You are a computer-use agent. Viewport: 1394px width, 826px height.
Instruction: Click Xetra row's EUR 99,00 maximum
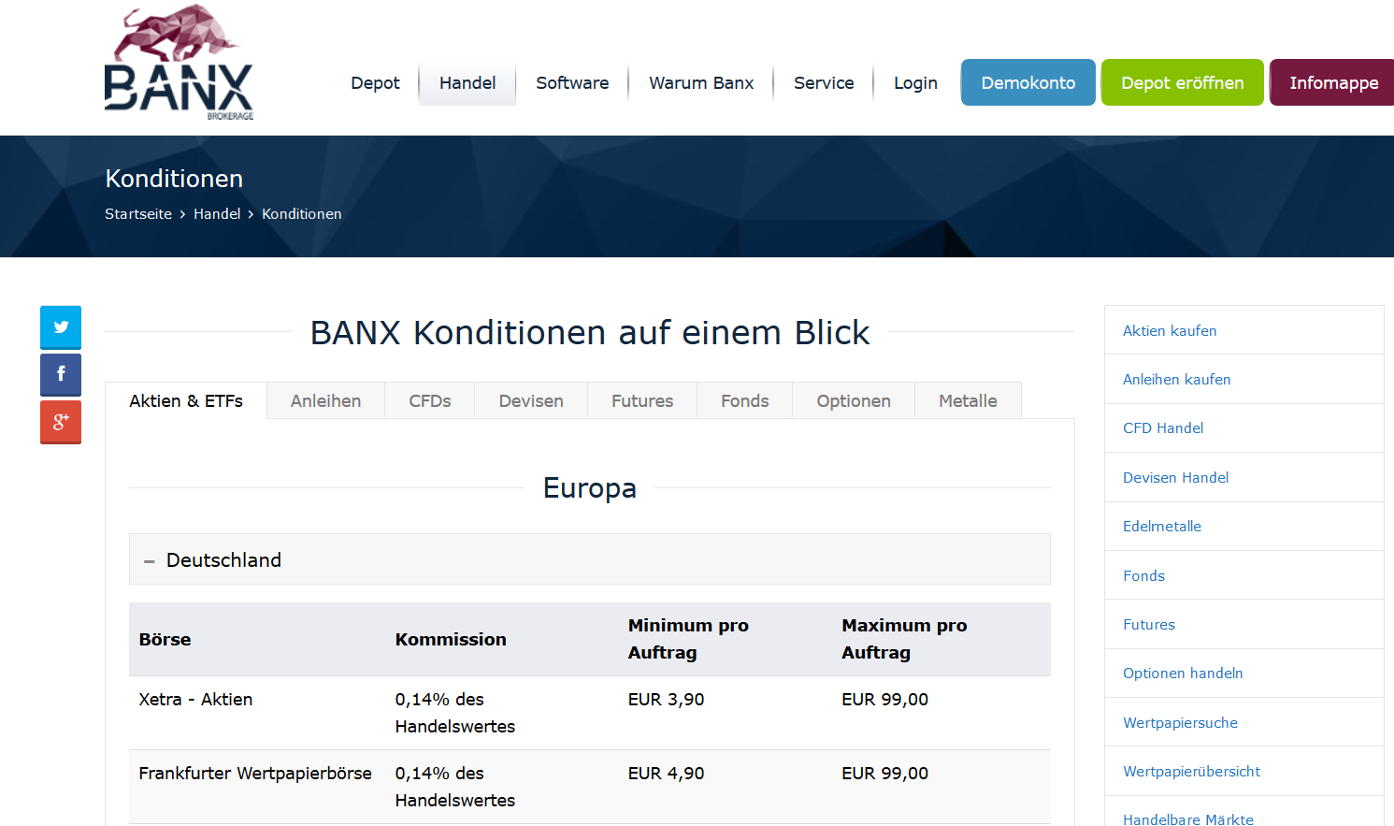pyautogui.click(x=884, y=700)
